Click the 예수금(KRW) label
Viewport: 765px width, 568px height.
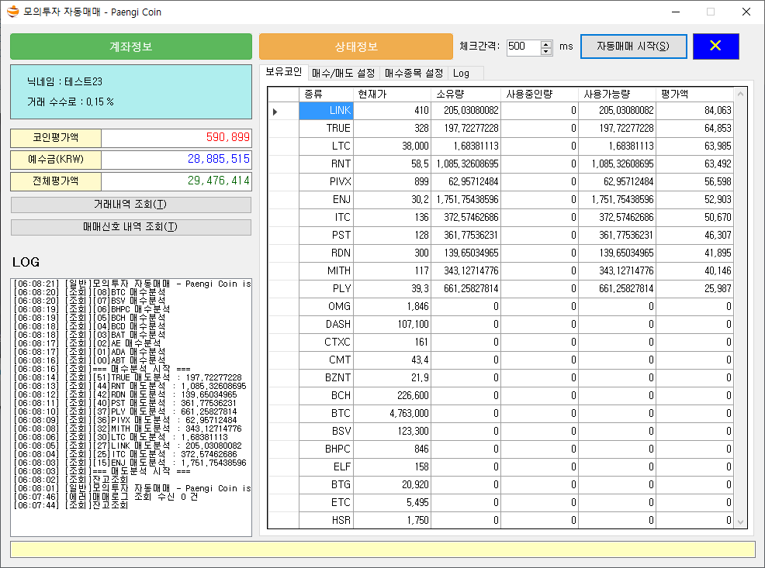[x=56, y=160]
